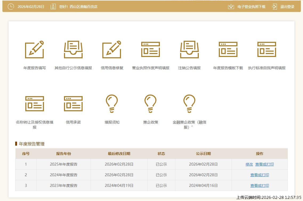Open 名称转让及授权信息填报 icon
Viewport: 303px width, 201px height.
click(x=34, y=104)
